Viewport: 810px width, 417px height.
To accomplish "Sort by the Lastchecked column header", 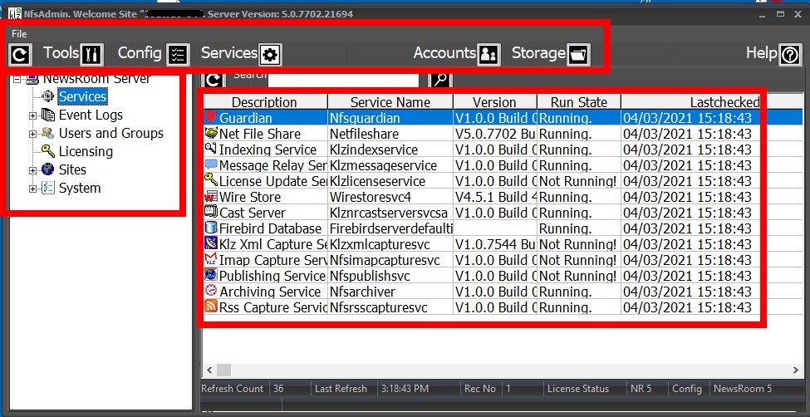I will click(691, 102).
